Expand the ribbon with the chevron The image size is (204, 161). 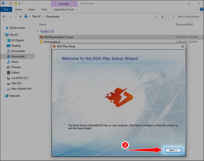[x=197, y=9]
